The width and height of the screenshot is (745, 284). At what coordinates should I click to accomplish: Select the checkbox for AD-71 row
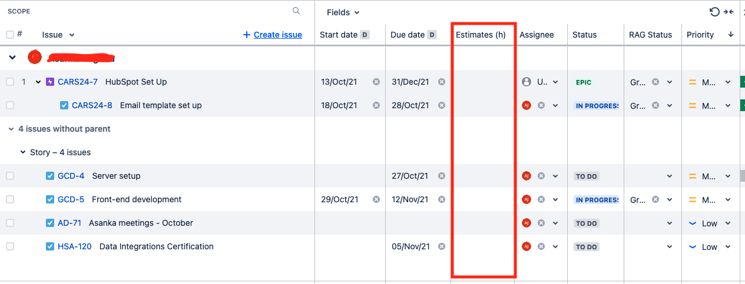pos(10,223)
